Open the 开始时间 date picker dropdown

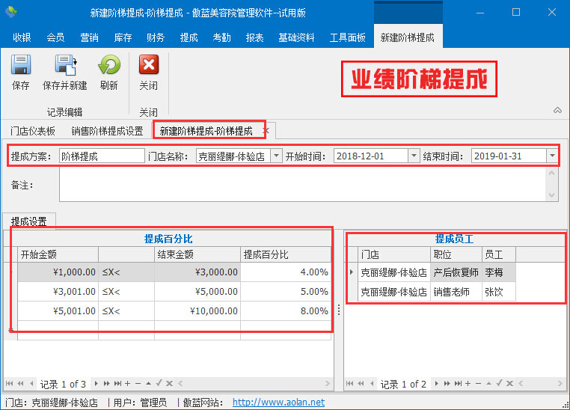(x=414, y=156)
